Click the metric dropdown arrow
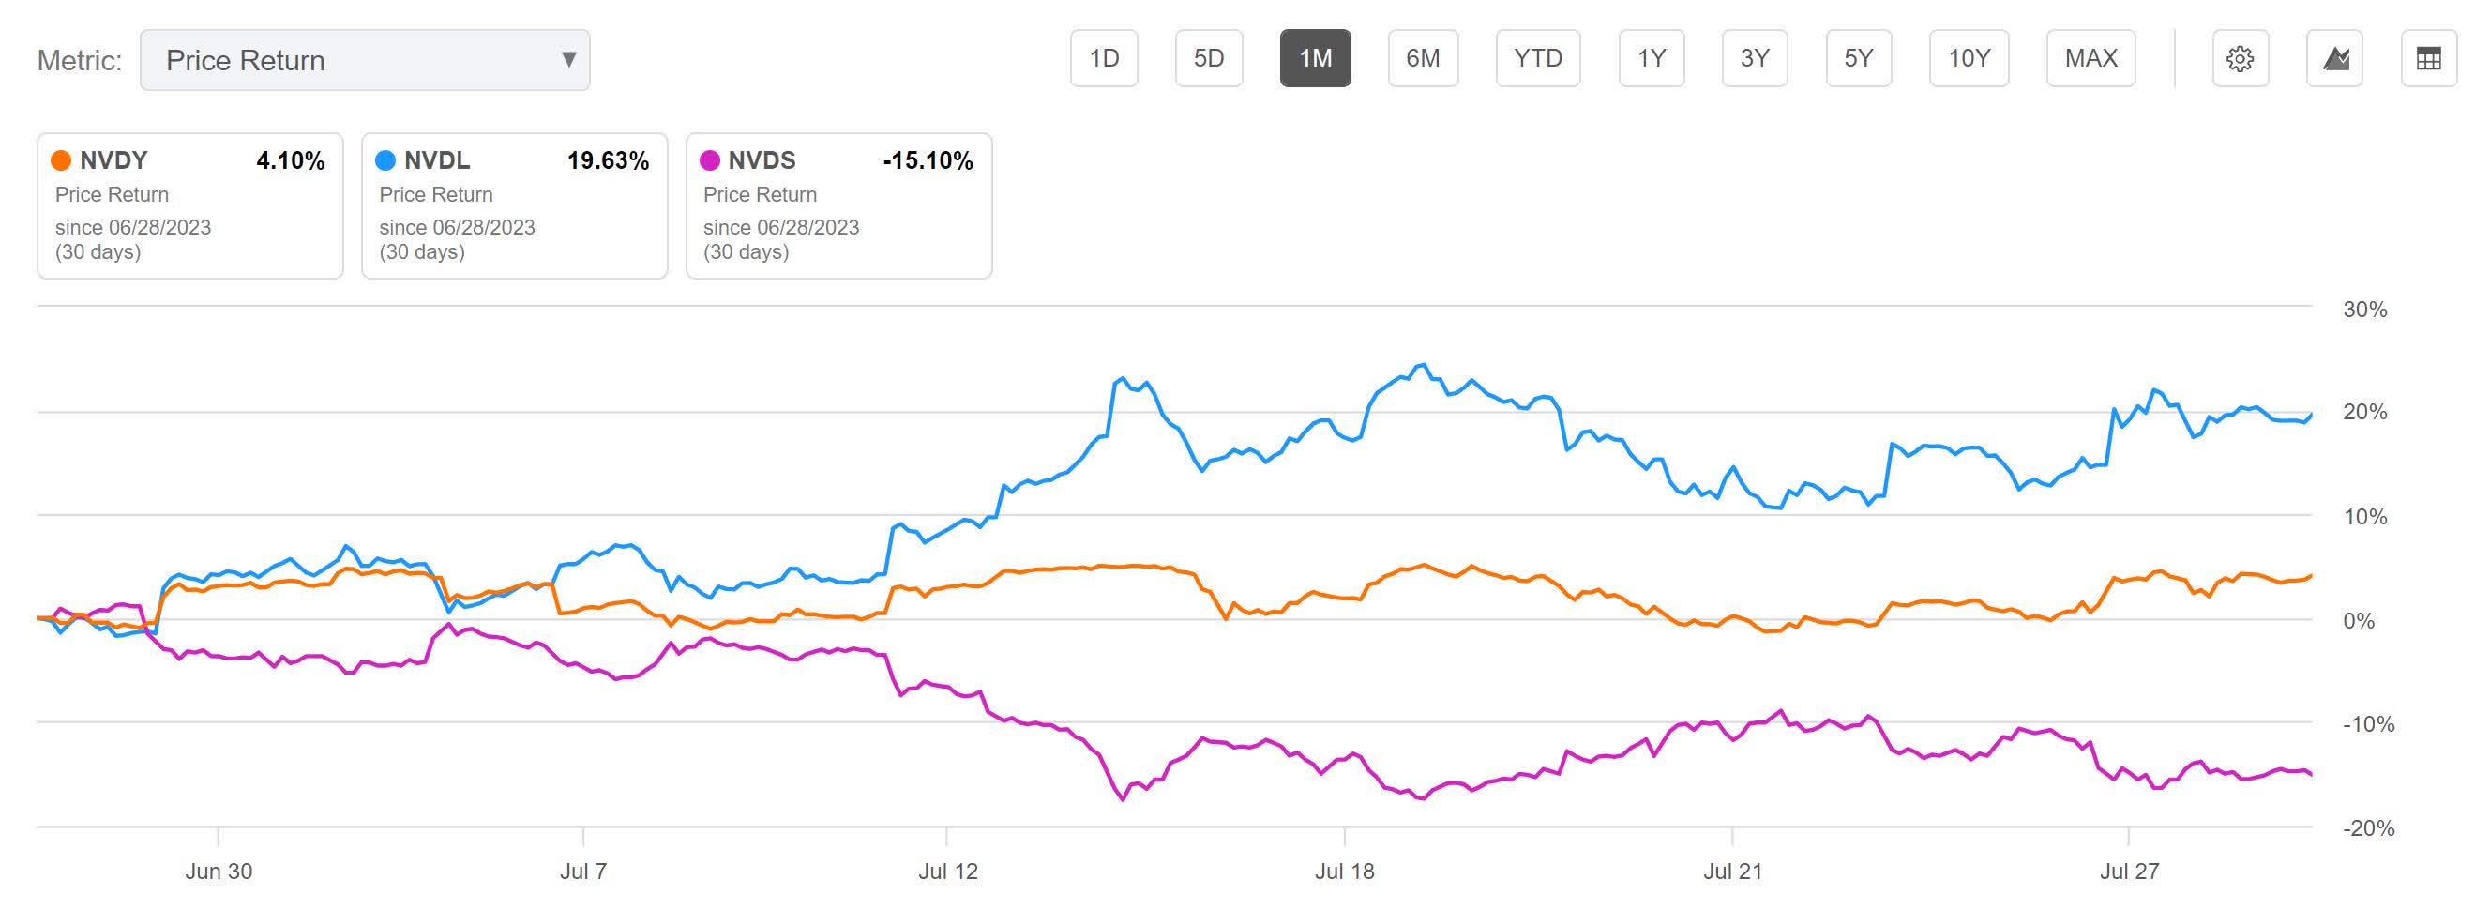2490x910 pixels. 568,60
